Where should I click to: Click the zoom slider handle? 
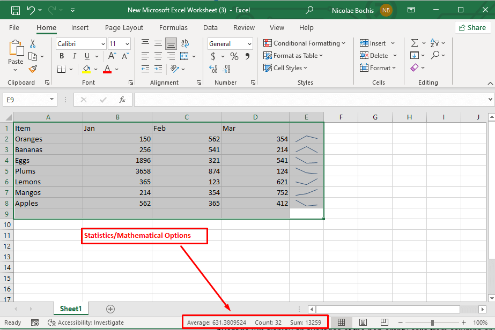point(432,322)
